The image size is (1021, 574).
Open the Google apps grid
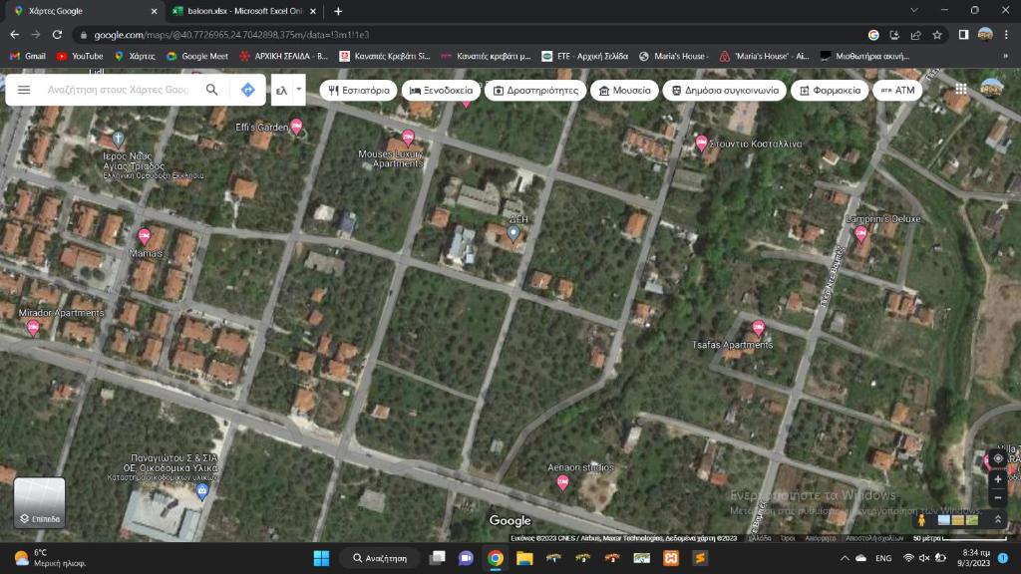point(961,89)
